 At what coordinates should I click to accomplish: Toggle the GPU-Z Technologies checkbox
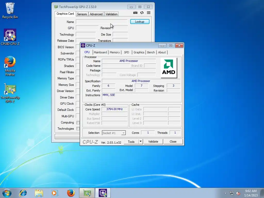coord(78,129)
